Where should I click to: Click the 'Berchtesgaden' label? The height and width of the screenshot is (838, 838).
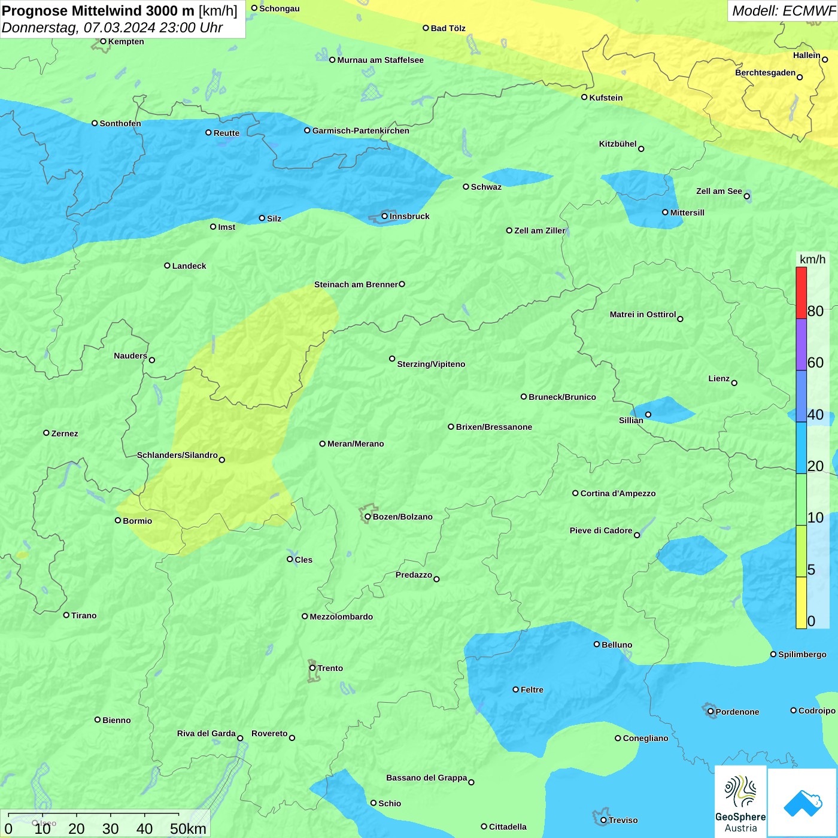(x=766, y=72)
